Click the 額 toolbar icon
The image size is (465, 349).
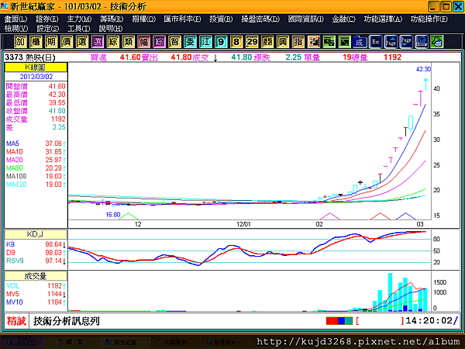pos(267,42)
